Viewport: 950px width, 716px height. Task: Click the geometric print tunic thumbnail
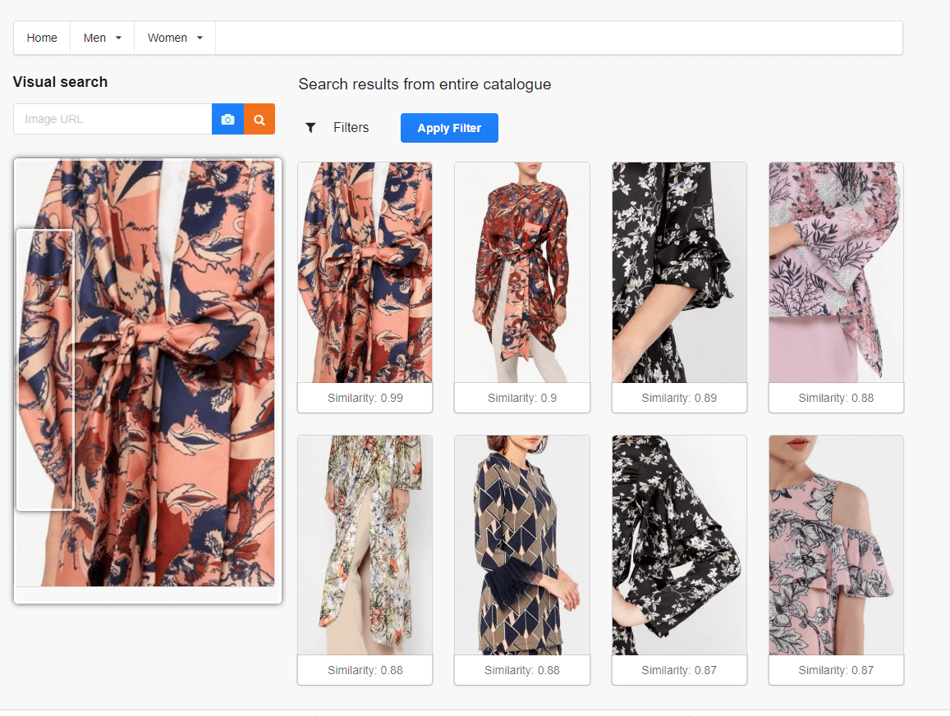[x=521, y=545]
